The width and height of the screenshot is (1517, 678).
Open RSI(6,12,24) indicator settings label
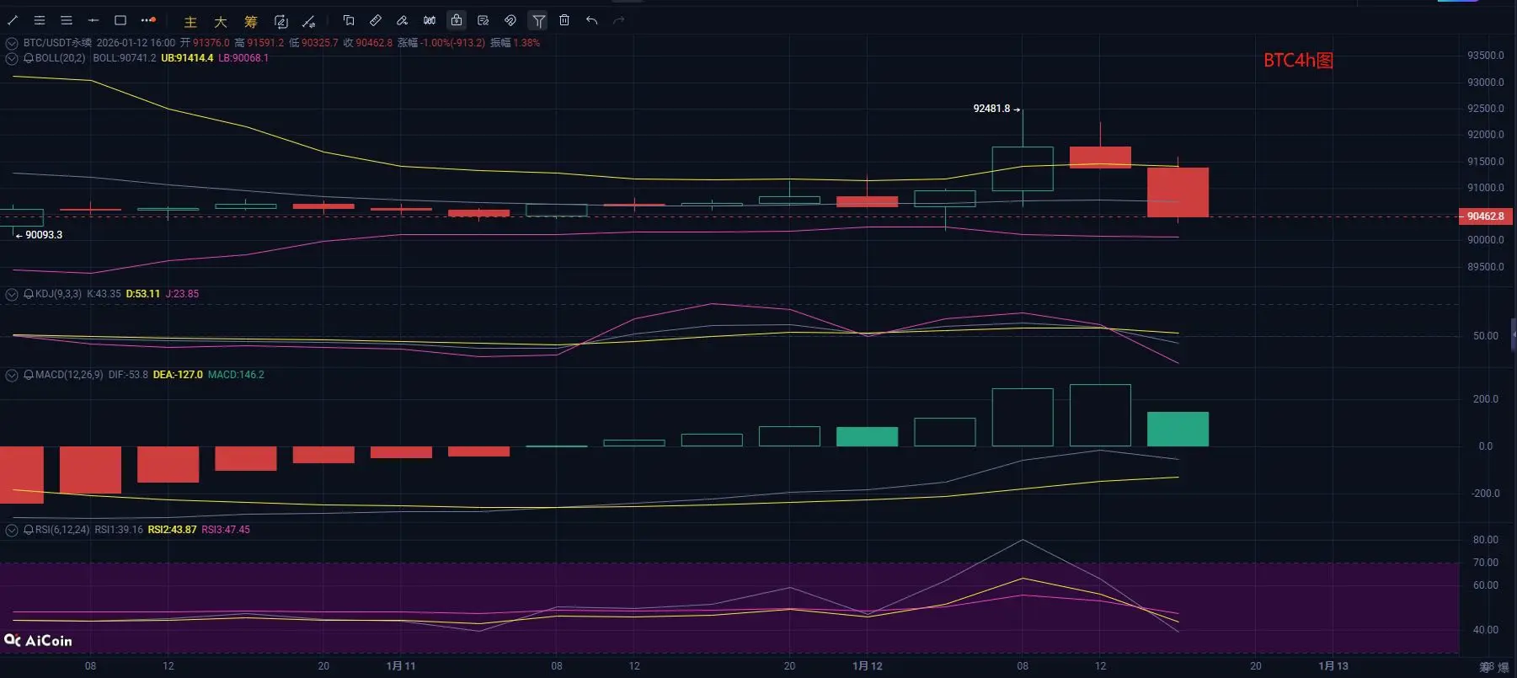point(62,530)
